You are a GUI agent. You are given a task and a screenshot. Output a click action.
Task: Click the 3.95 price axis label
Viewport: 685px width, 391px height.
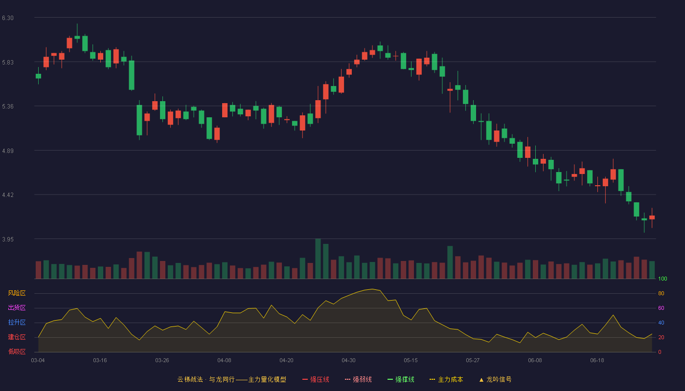(x=8, y=239)
